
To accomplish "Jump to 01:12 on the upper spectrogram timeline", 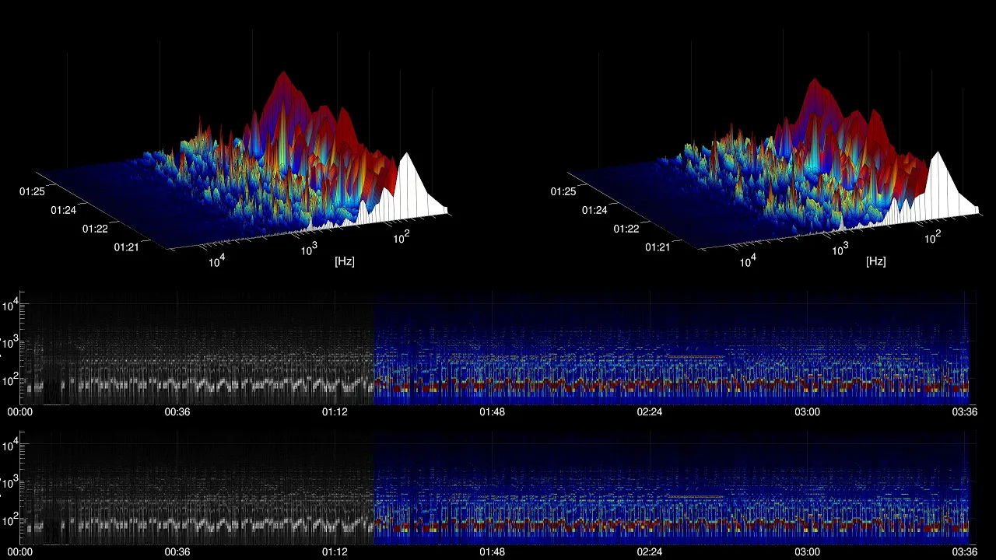I will point(335,412).
